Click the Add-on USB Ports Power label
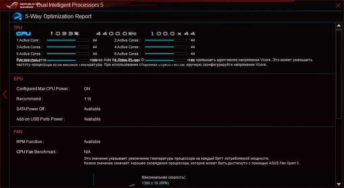The image size is (344, 188). click(41, 119)
